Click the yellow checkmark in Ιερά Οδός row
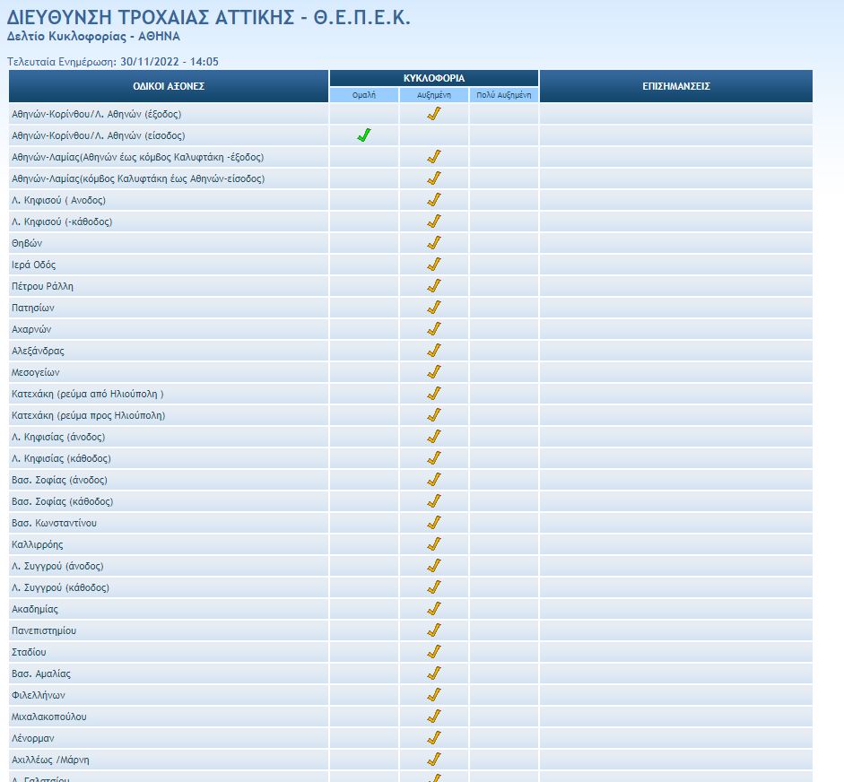 [434, 265]
